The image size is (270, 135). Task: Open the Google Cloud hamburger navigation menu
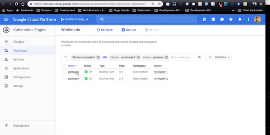point(6,19)
